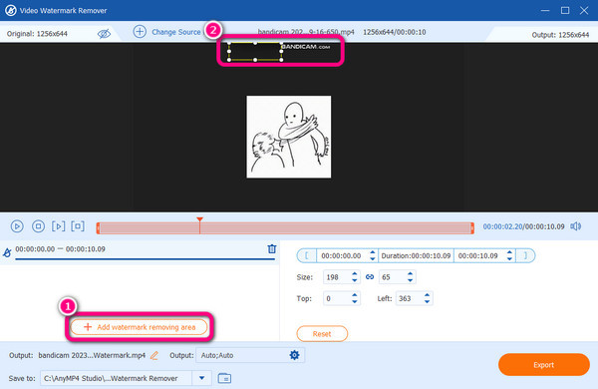Click the Change Source link
598x389 pixels.
pyautogui.click(x=175, y=32)
